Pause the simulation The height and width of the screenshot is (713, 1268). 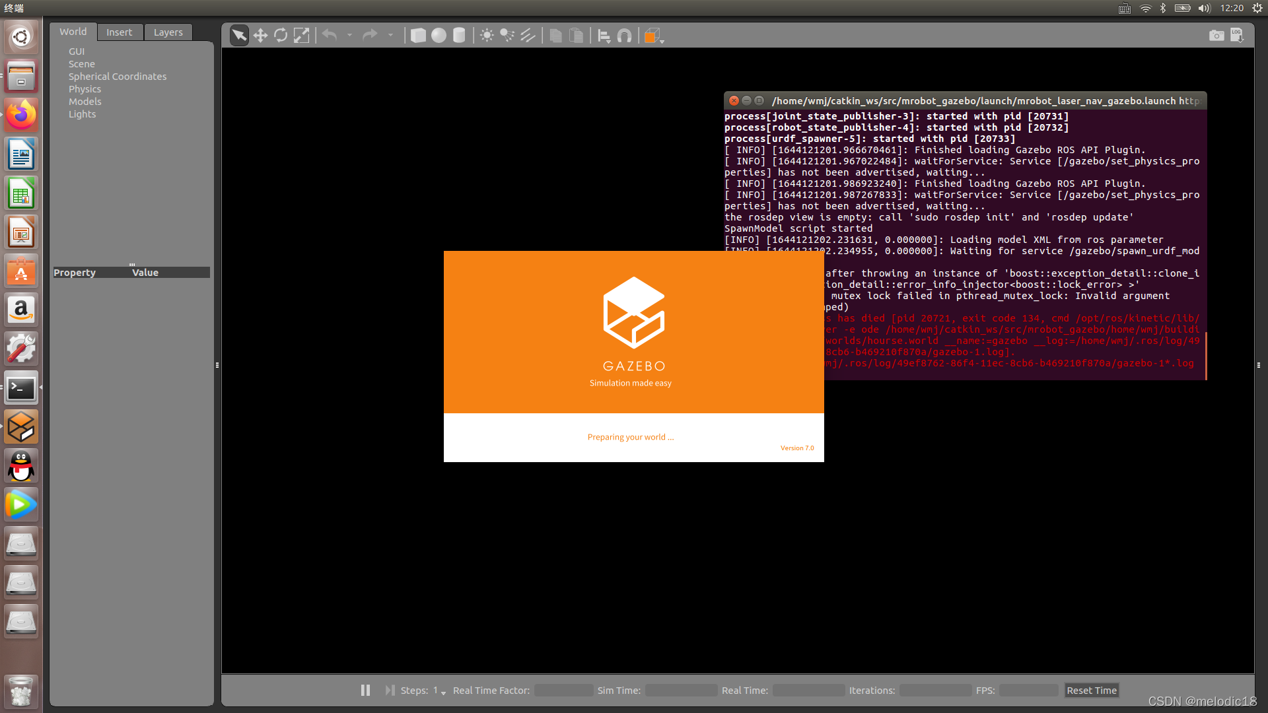(365, 690)
